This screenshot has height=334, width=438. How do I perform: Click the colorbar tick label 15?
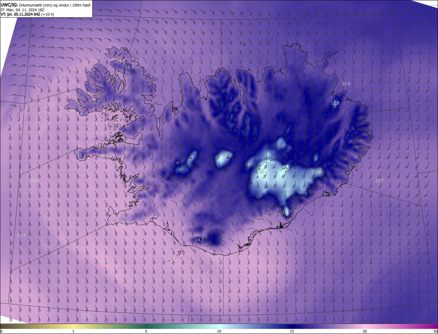point(292,331)
